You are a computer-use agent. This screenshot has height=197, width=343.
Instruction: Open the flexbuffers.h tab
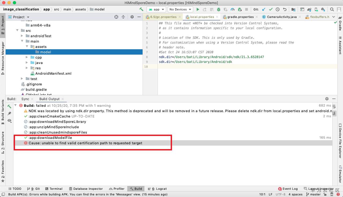(x=317, y=17)
